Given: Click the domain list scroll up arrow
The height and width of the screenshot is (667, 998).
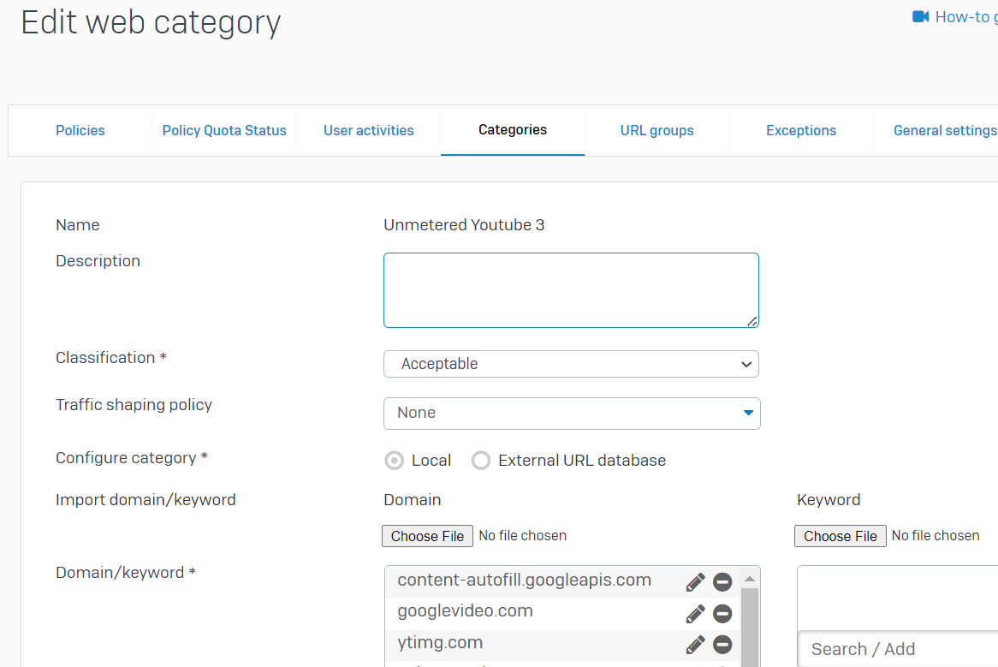Looking at the screenshot, I should click(x=750, y=579).
